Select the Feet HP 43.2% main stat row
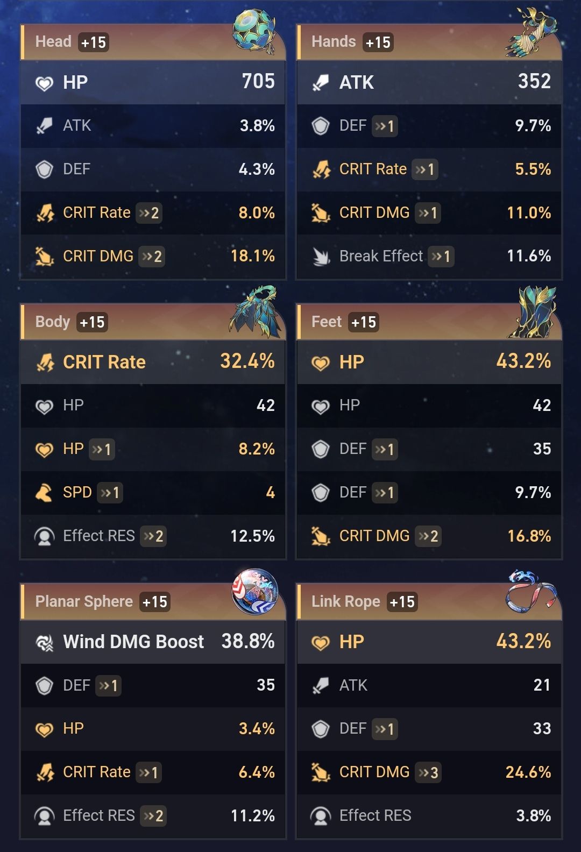581x852 pixels. (429, 362)
